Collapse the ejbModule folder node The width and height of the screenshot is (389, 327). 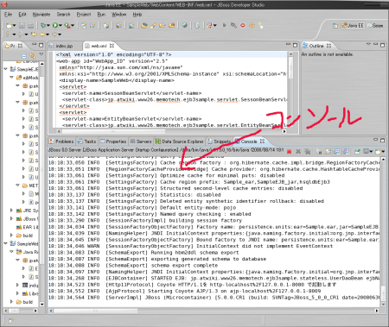(x=11, y=78)
